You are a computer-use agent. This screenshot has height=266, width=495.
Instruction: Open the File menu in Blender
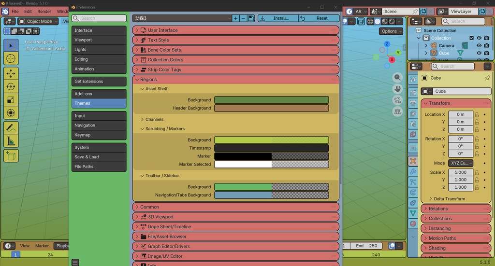pyautogui.click(x=15, y=12)
